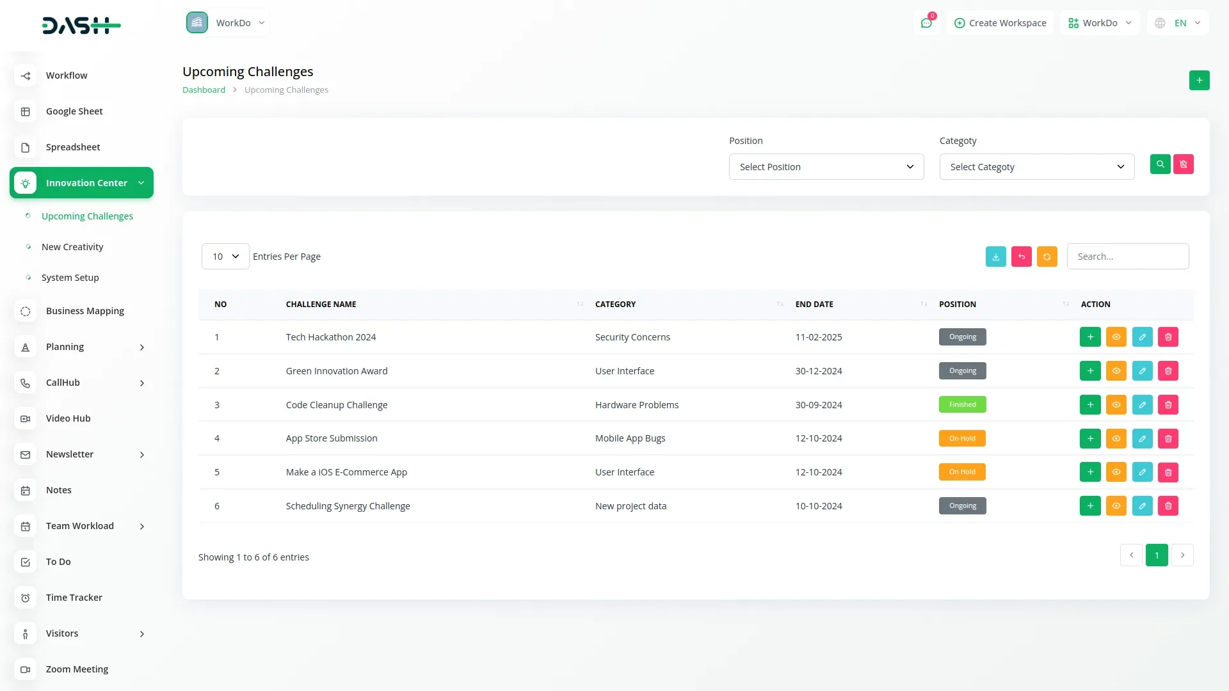Go to Dashboard breadcrumb link
The image size is (1229, 691).
tap(204, 90)
